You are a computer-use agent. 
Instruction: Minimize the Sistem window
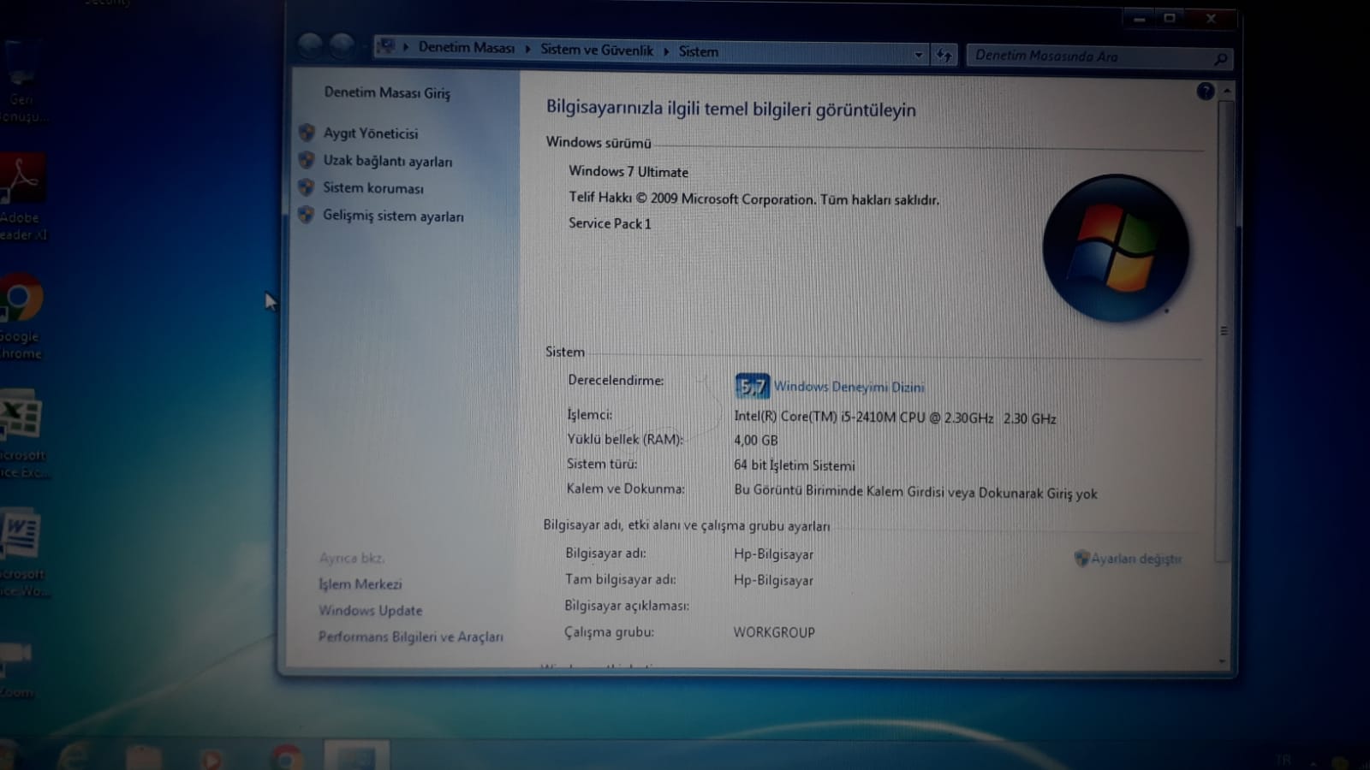[x=1138, y=18]
